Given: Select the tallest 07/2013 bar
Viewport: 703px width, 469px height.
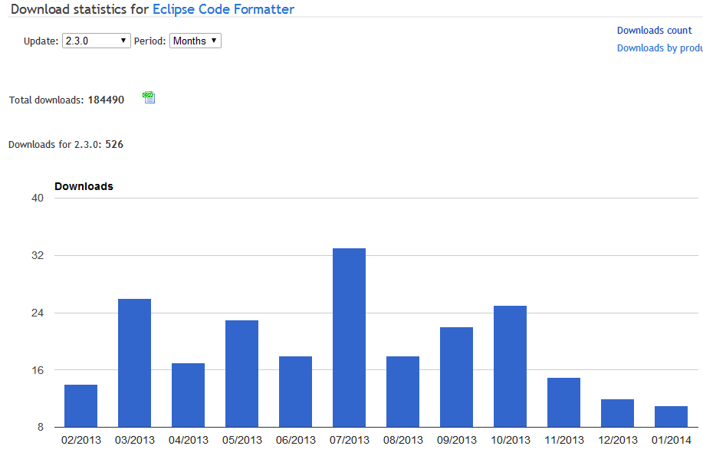Looking at the screenshot, I should (350, 338).
